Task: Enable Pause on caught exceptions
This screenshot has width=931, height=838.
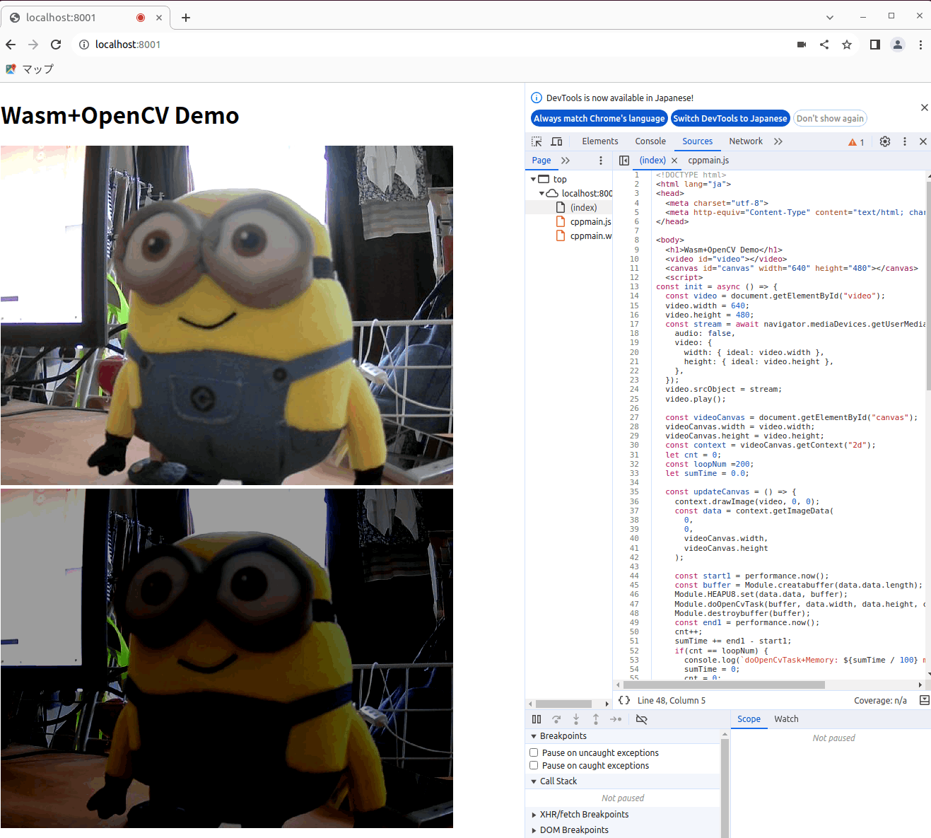Action: coord(534,766)
